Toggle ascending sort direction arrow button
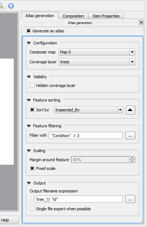Viewport: 147px width, 227px height. tap(131, 110)
